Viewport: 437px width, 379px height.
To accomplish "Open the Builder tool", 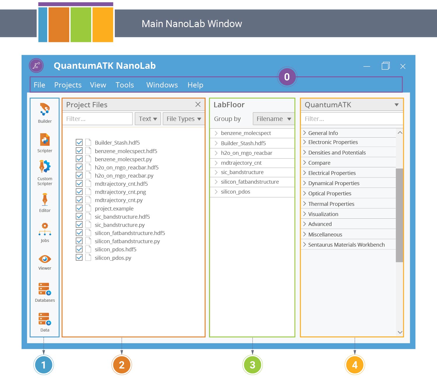I will 45,113.
